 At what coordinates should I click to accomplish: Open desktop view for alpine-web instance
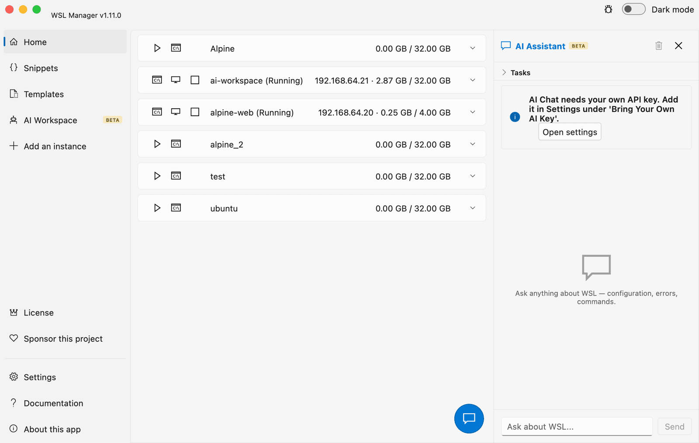[176, 112]
